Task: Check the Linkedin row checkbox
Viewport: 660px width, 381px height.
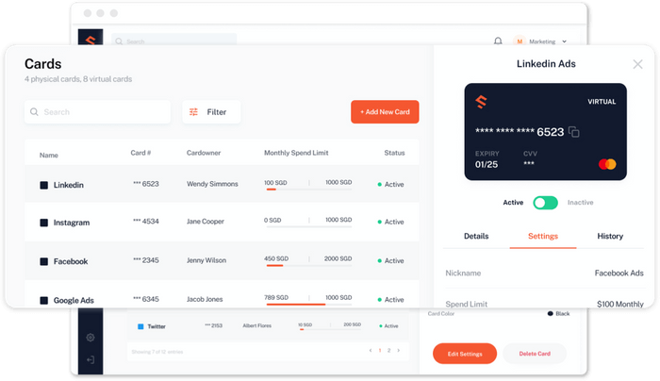Action: pyautogui.click(x=43, y=185)
